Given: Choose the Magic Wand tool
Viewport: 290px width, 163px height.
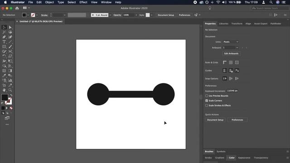Looking at the screenshot, I should 4,32.
